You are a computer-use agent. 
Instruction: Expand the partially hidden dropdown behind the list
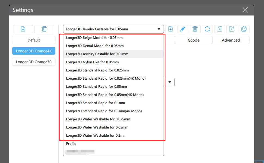[x=170, y=82]
